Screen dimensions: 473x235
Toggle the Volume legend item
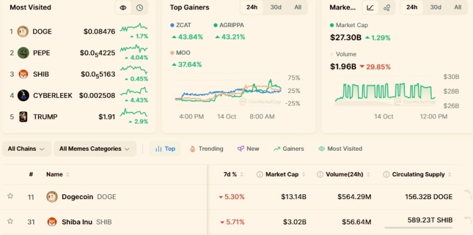[x=344, y=54]
